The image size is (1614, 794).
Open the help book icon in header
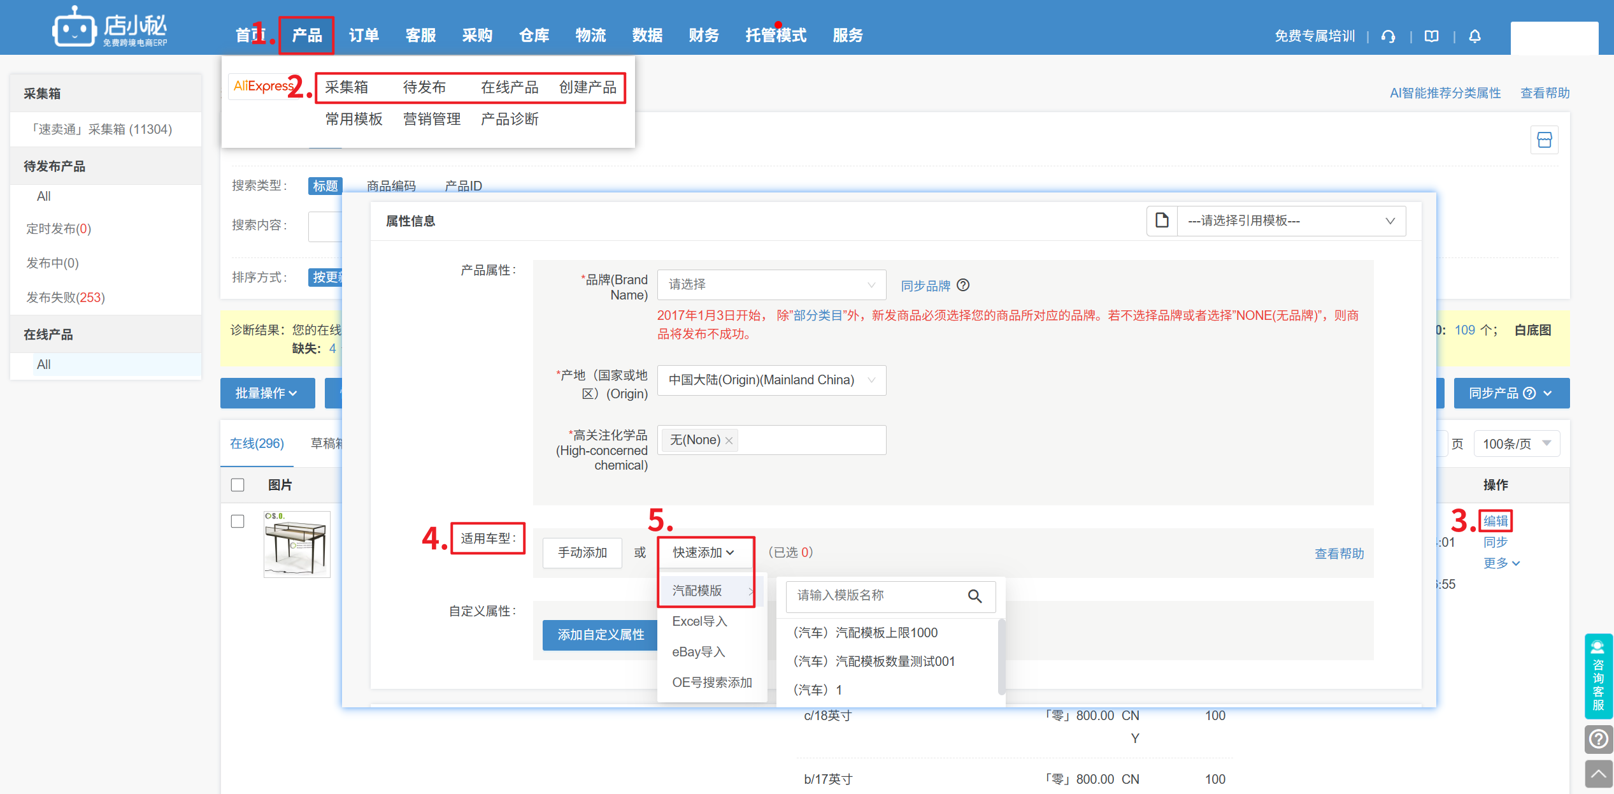coord(1432,36)
